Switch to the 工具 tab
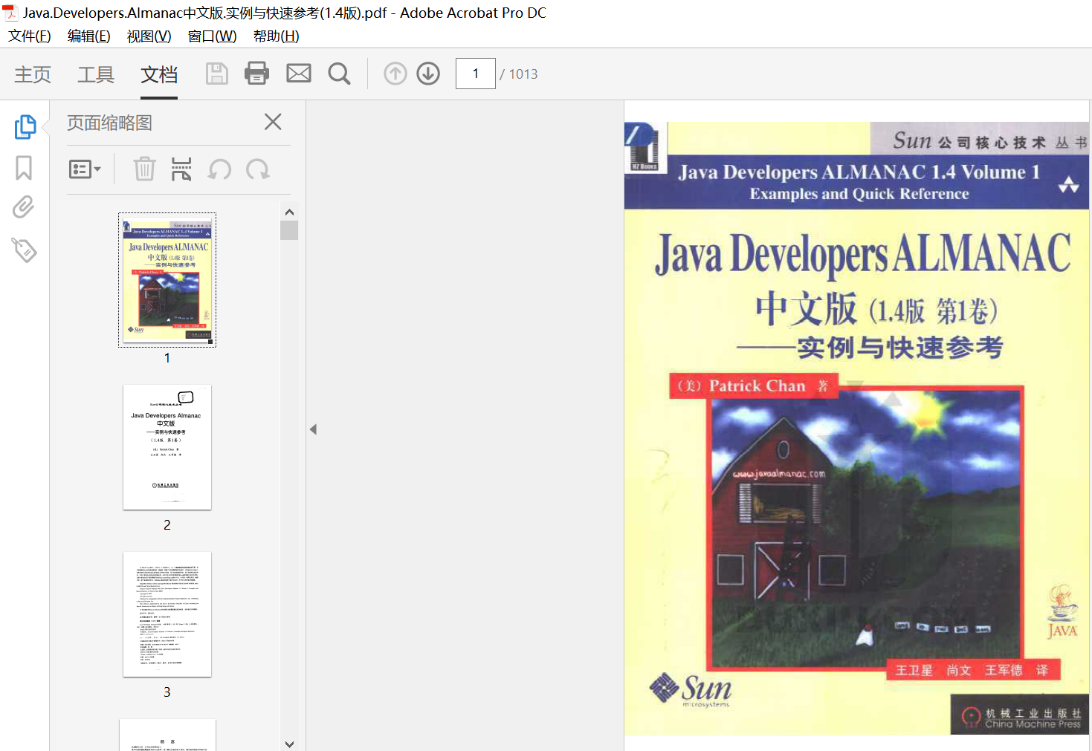This screenshot has width=1092, height=751. pos(96,74)
